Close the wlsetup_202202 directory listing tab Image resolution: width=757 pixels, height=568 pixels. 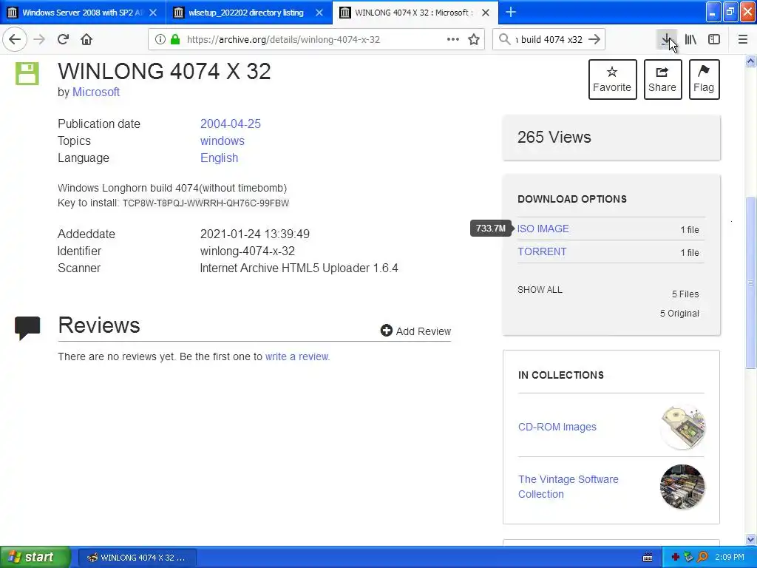tap(319, 13)
